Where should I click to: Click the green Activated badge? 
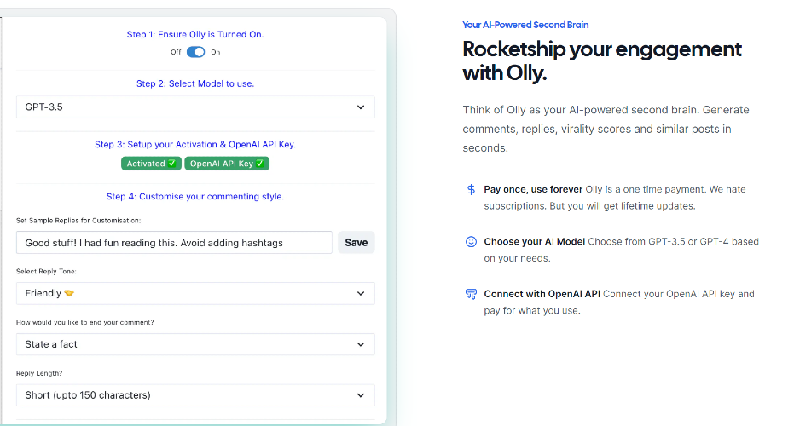(151, 164)
